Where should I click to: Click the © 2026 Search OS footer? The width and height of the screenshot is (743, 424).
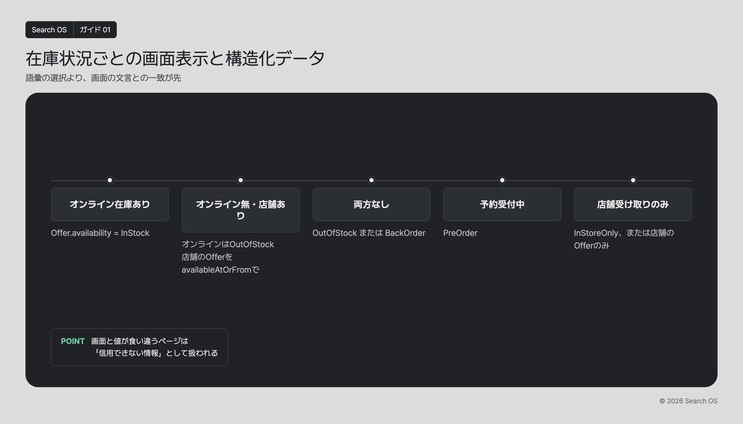coord(688,401)
